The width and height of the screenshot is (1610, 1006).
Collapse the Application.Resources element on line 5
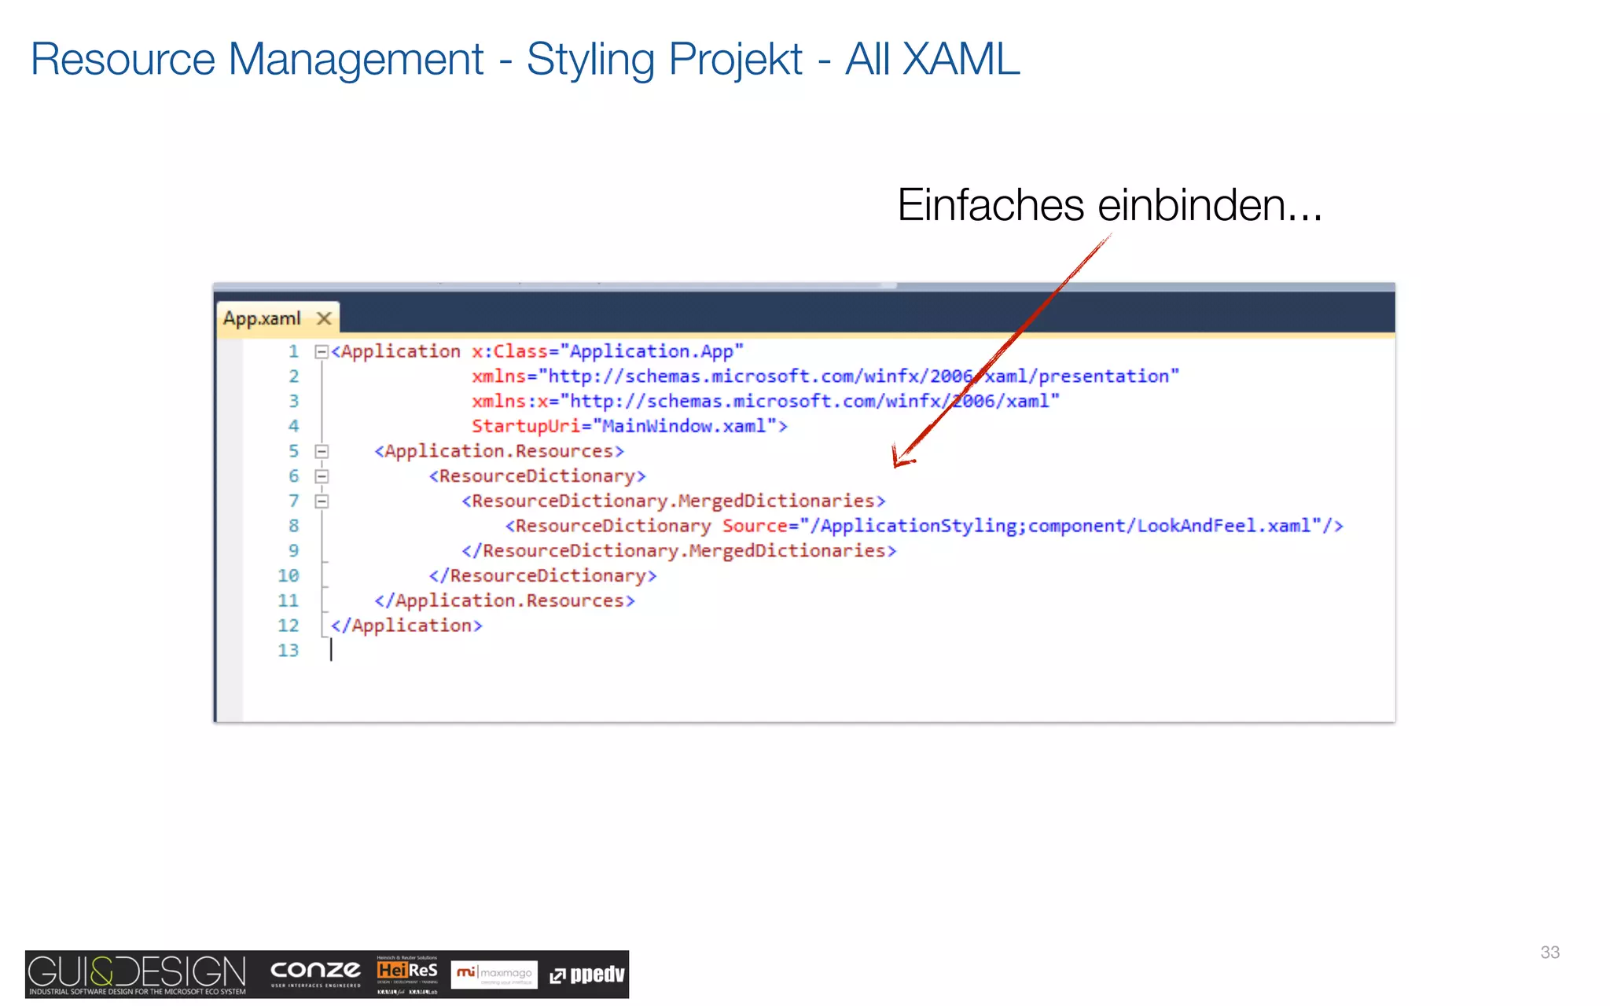pyautogui.click(x=321, y=451)
